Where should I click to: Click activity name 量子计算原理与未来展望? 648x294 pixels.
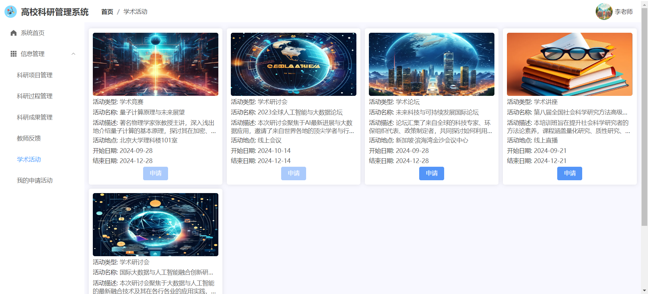[x=152, y=112]
